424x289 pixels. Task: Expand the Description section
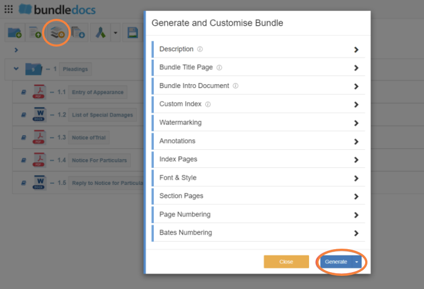[258, 49]
